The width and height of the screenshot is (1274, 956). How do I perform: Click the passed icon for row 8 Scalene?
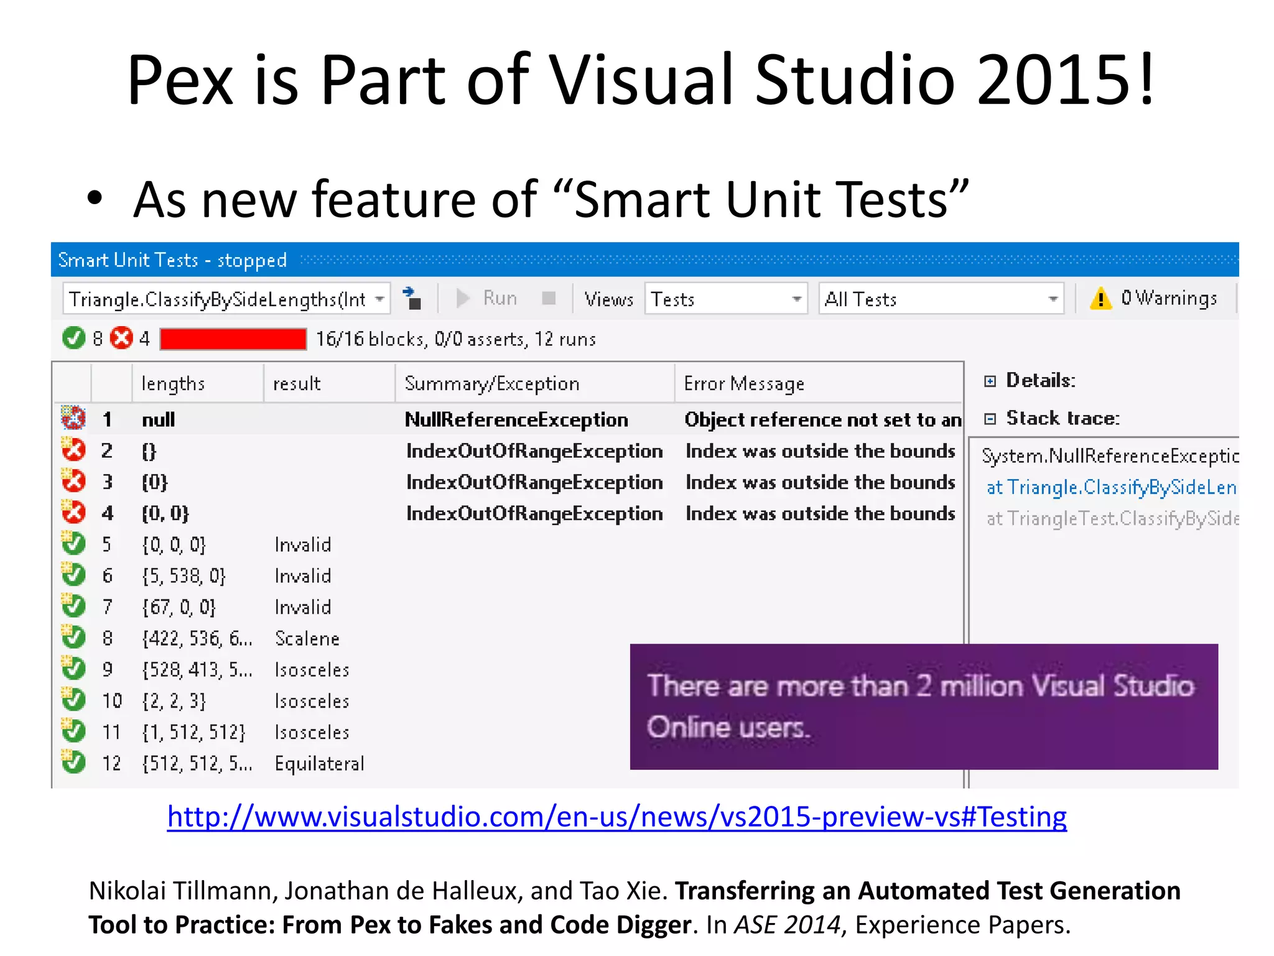click(x=73, y=637)
